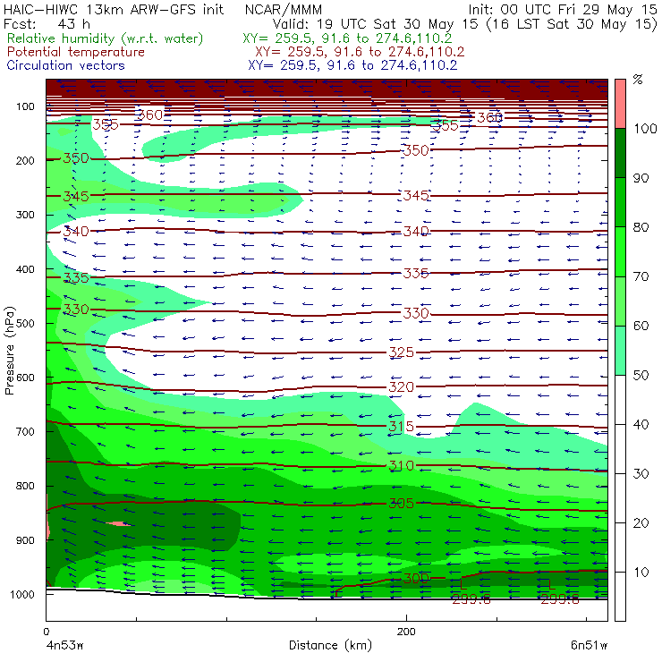Click the '700' pressure axis tick label
Image resolution: width=662 pixels, height=662 pixels.
(25, 431)
